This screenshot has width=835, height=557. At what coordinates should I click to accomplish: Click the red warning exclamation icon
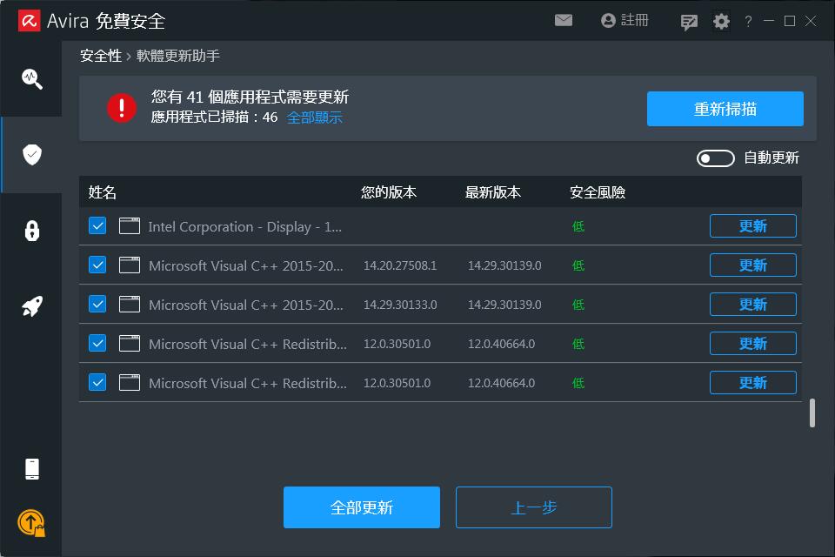point(122,108)
